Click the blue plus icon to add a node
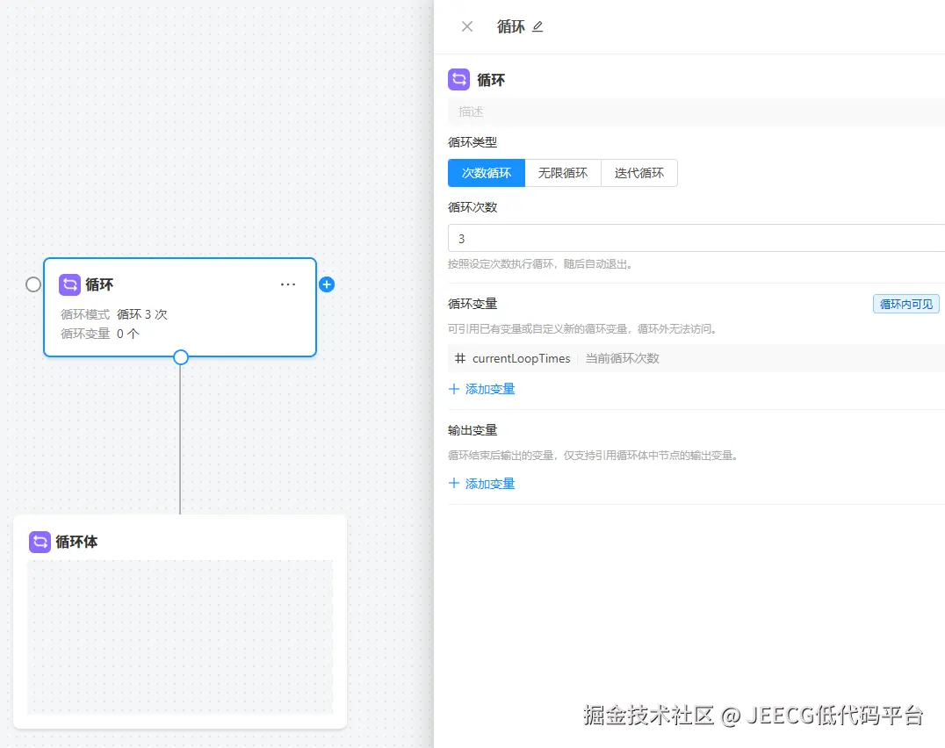Image resolution: width=945 pixels, height=748 pixels. (x=327, y=284)
